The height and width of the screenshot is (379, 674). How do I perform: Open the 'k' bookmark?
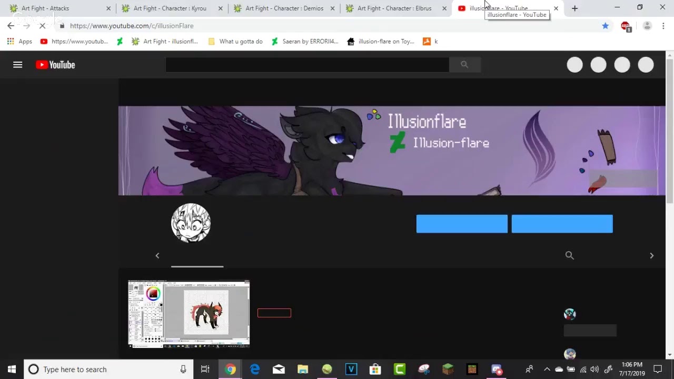pos(430,42)
